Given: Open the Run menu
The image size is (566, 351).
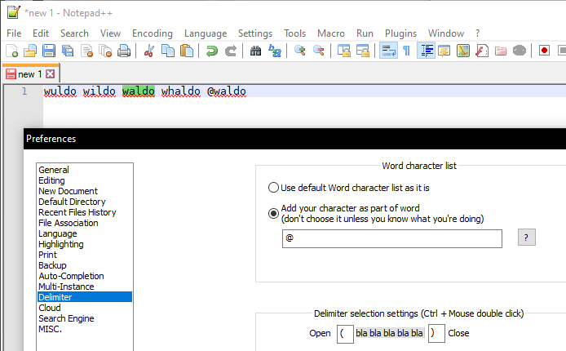Looking at the screenshot, I should (365, 33).
